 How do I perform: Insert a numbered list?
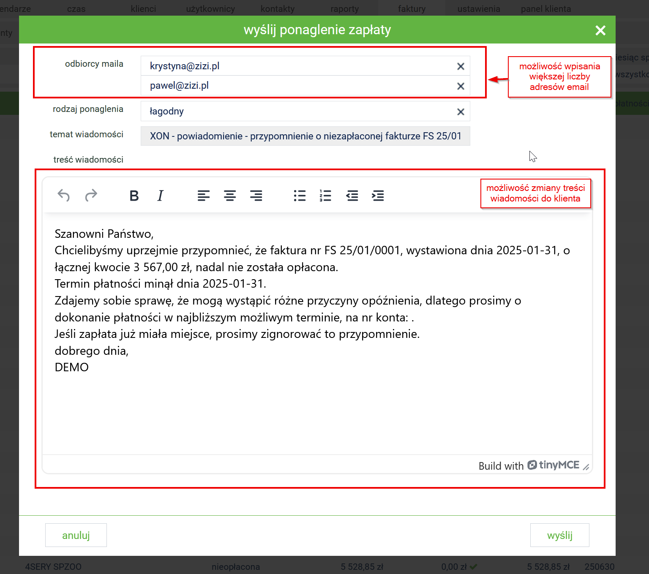point(325,196)
